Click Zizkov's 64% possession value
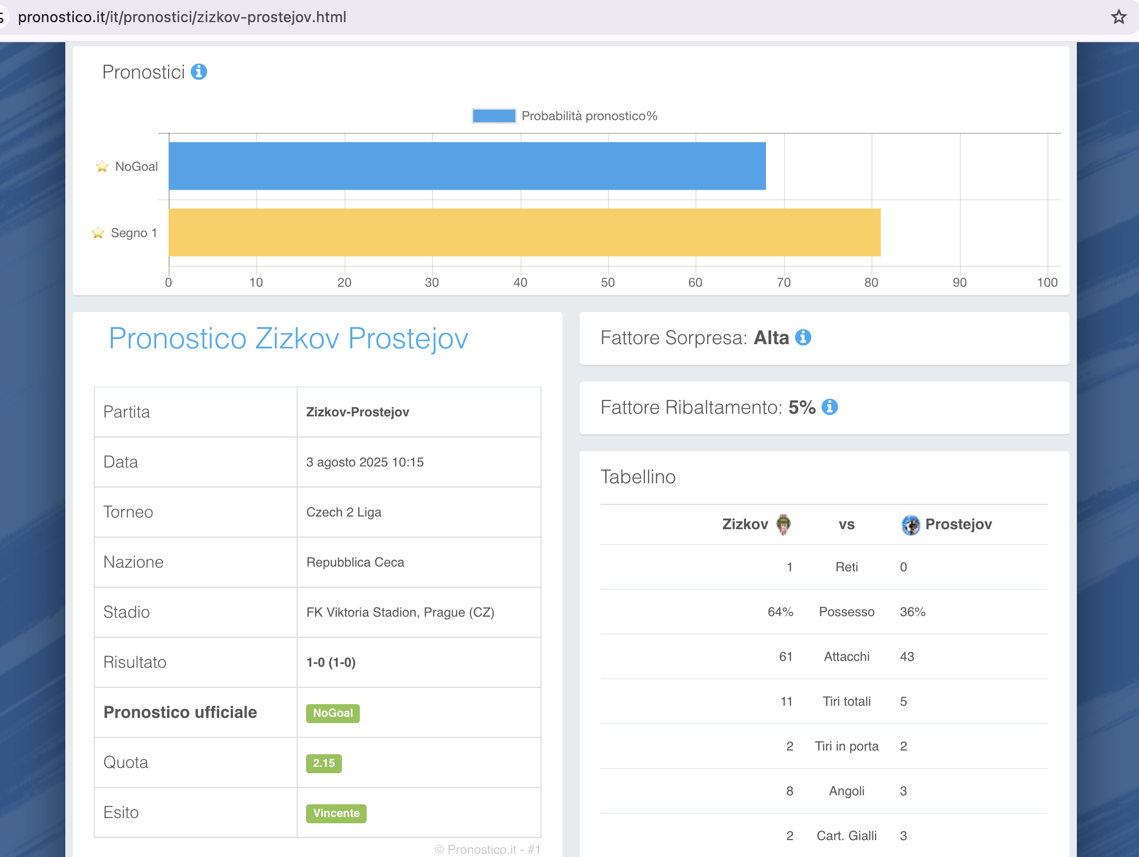Image resolution: width=1139 pixels, height=857 pixels. tap(780, 612)
